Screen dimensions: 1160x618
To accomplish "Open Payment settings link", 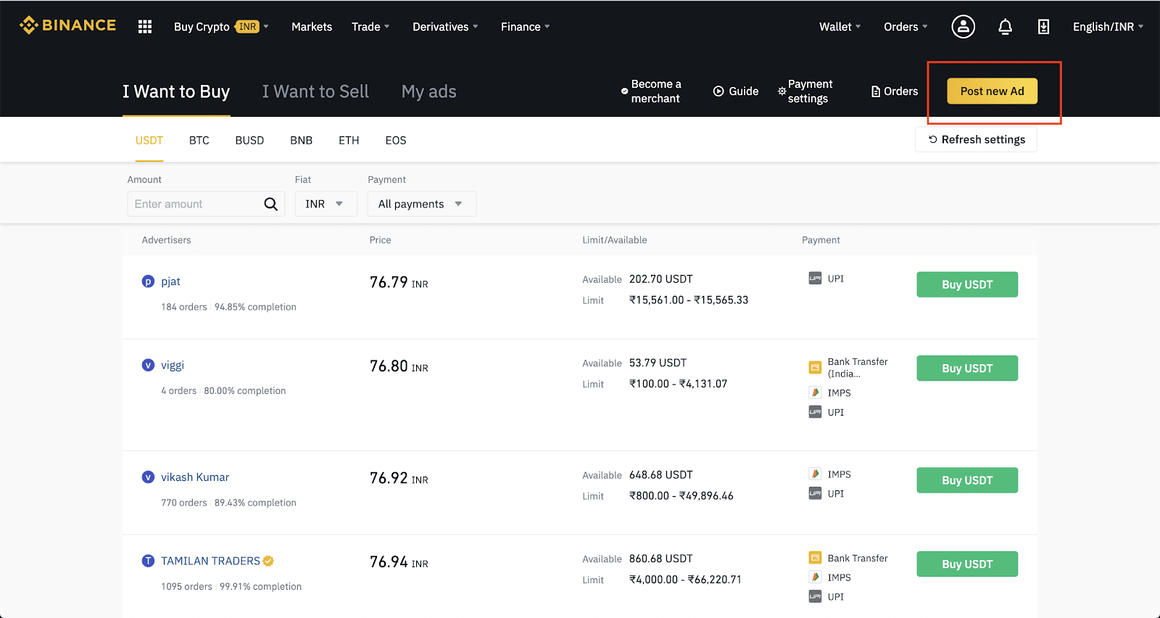I will pyautogui.click(x=805, y=91).
